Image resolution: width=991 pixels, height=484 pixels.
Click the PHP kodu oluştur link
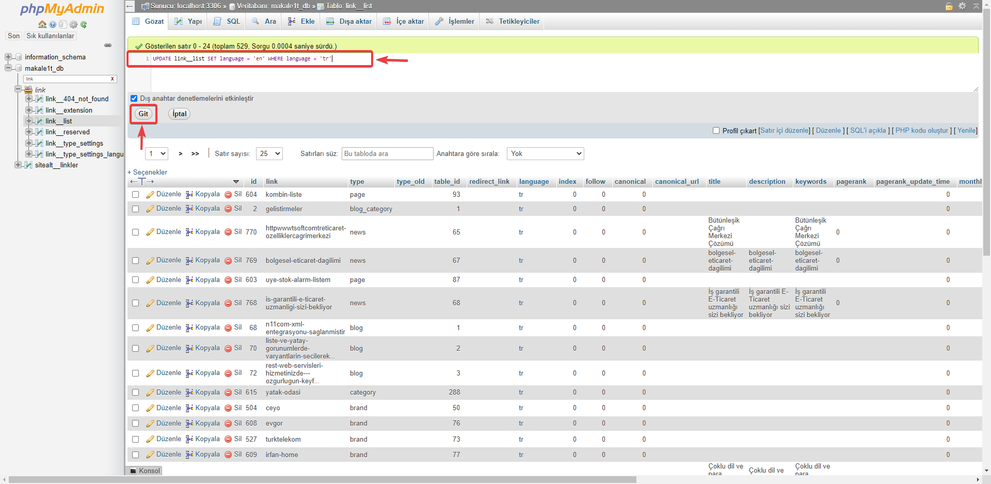[922, 131]
